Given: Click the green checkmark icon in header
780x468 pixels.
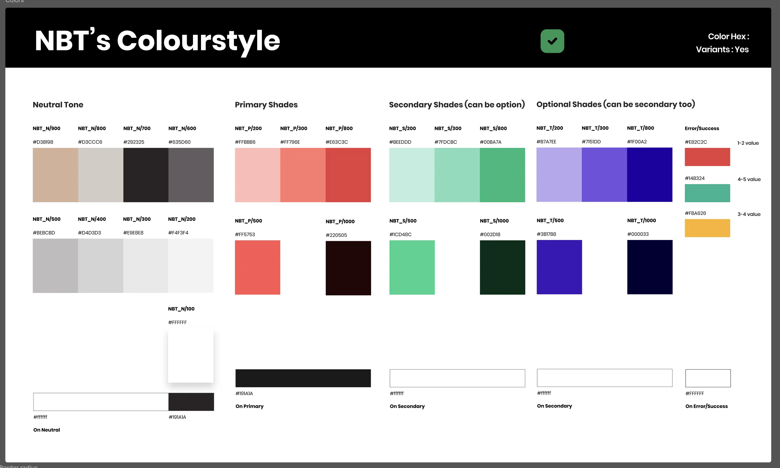Looking at the screenshot, I should [552, 41].
